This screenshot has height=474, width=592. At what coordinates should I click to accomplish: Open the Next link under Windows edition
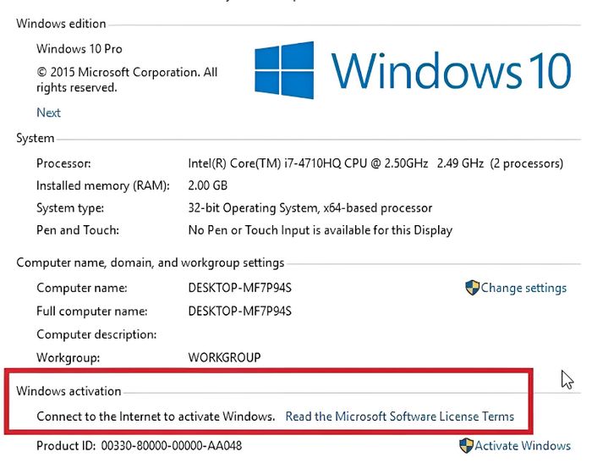(x=48, y=113)
